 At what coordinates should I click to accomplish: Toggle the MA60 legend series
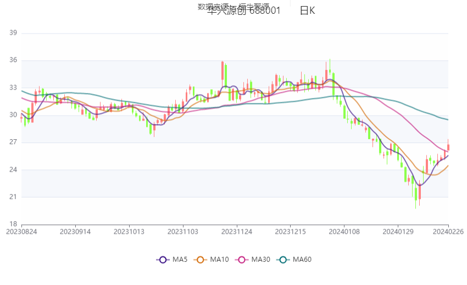[x=294, y=260]
